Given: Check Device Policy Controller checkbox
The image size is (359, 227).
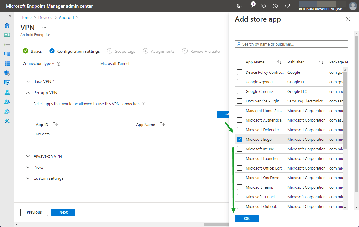Looking at the screenshot, I should click(240, 72).
